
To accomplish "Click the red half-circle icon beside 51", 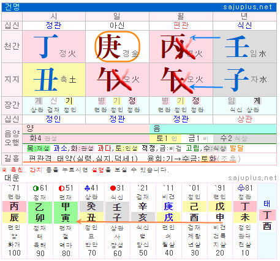I will tap(61, 188).
